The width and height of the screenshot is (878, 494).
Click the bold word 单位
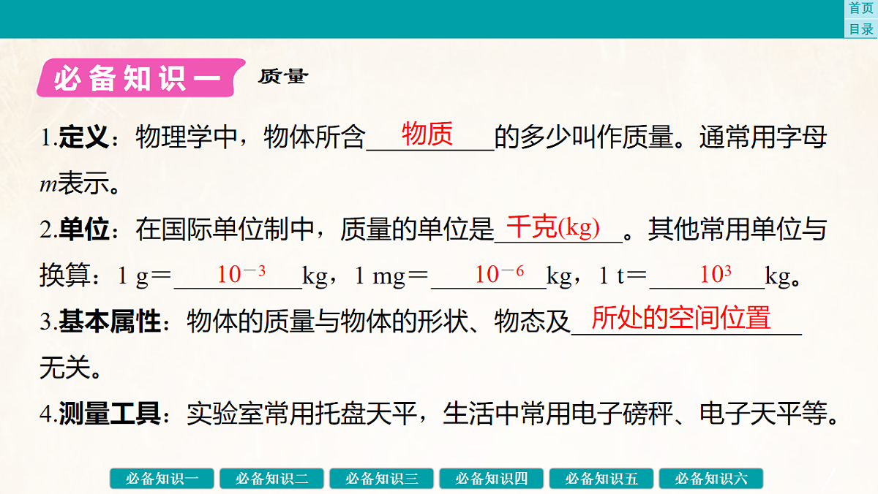84,230
